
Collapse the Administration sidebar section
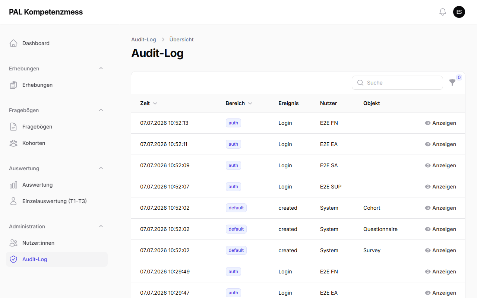(x=101, y=226)
